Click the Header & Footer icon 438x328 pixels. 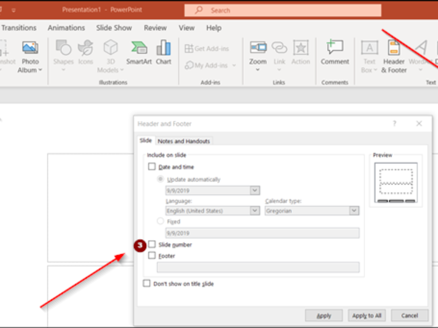tap(394, 47)
